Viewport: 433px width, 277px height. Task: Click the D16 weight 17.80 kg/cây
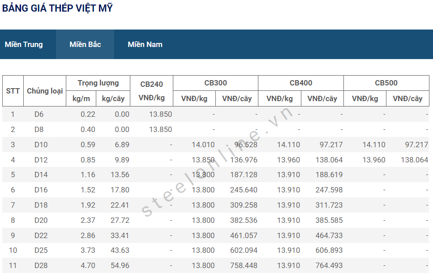(x=120, y=190)
